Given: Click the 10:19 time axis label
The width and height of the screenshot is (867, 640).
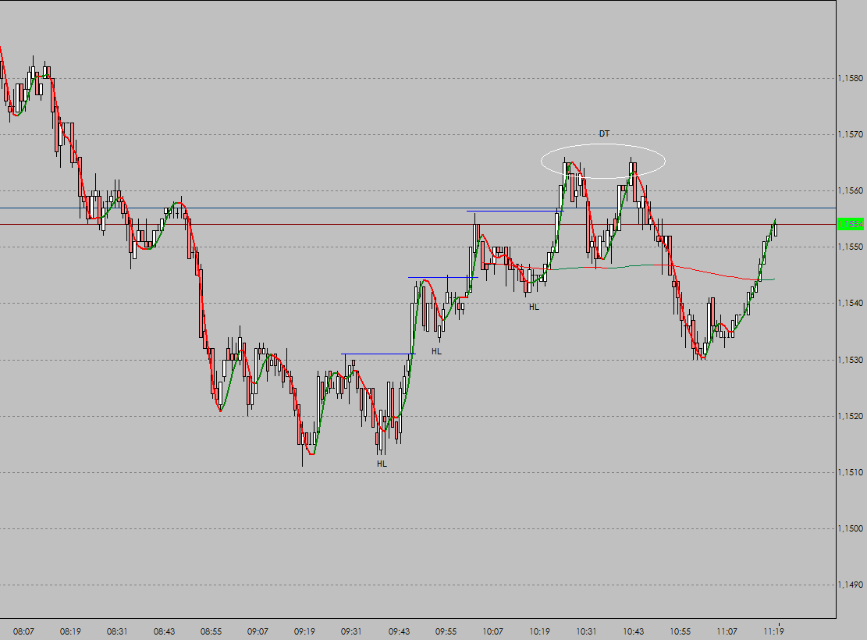Looking at the screenshot, I should [x=540, y=631].
